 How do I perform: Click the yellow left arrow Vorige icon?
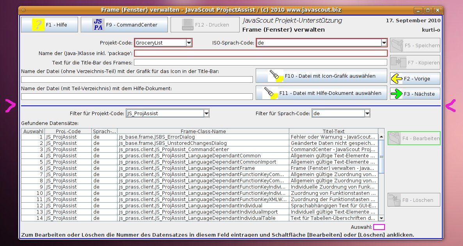(x=397, y=78)
